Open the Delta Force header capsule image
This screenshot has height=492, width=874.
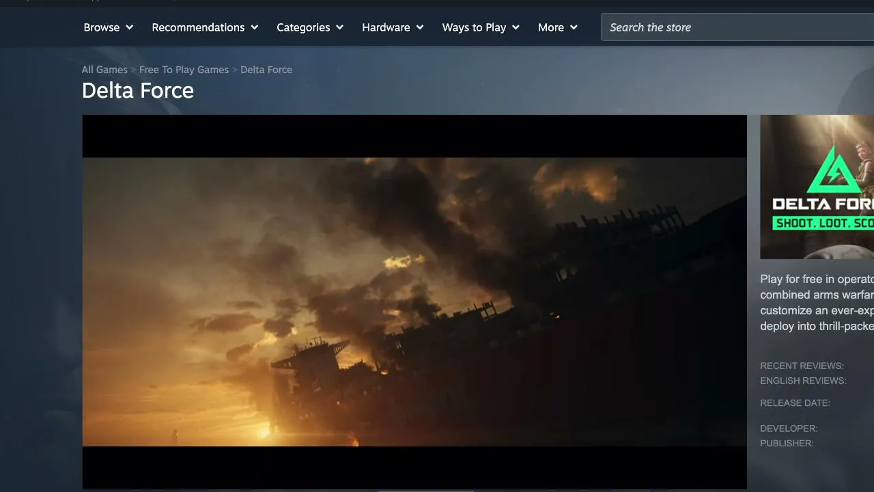pos(817,187)
